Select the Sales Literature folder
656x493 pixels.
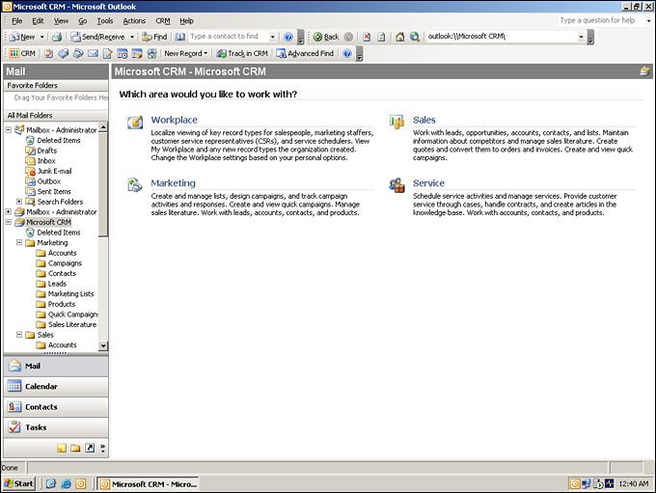click(72, 324)
